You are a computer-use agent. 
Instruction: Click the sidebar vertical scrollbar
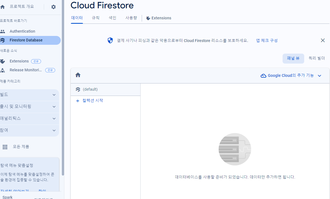click(63, 88)
